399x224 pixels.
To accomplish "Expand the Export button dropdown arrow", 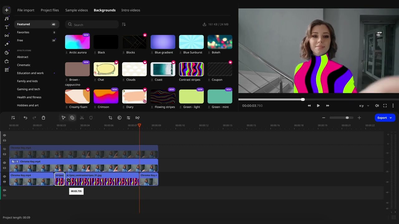I will tap(391, 118).
